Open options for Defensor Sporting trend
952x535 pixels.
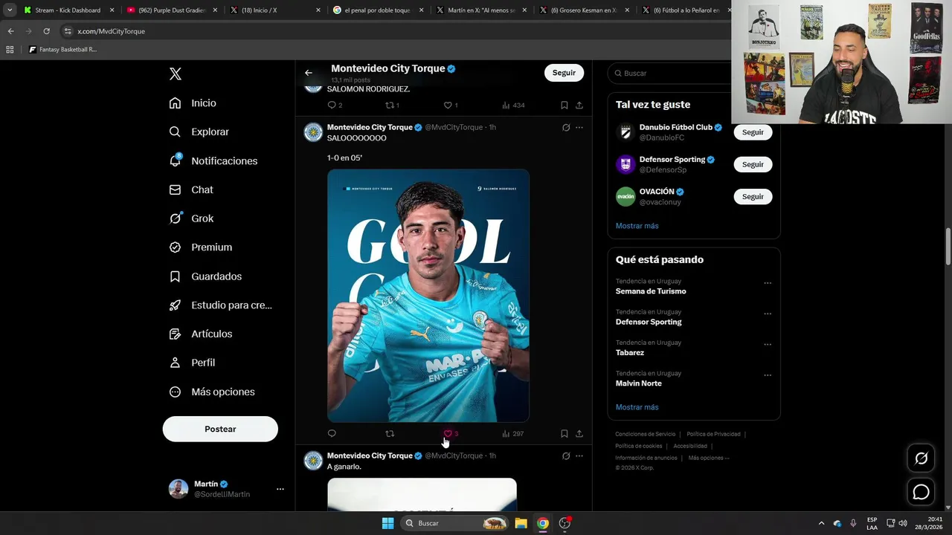click(x=768, y=314)
